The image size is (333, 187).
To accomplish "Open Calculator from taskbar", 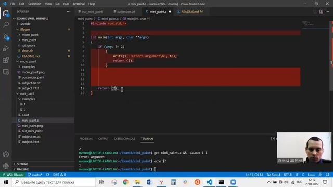I will coord(173,182).
